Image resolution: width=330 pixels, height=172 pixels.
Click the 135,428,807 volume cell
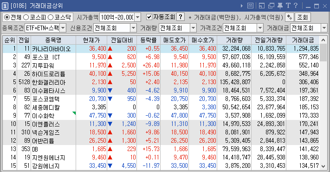coord(235,82)
